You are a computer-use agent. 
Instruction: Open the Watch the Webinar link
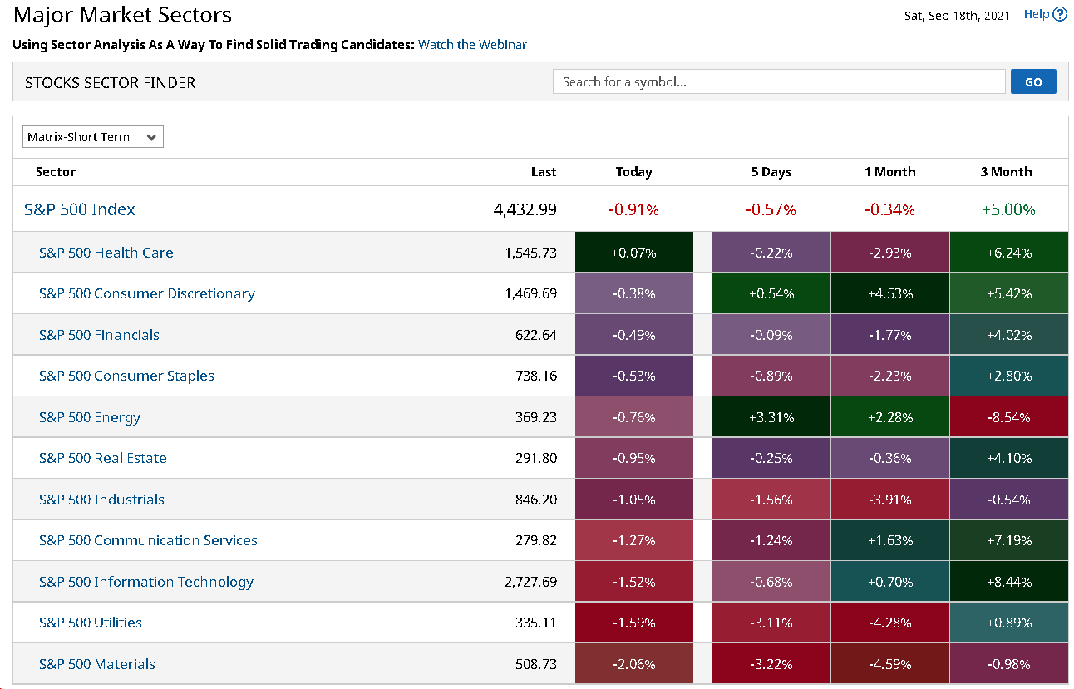click(472, 45)
